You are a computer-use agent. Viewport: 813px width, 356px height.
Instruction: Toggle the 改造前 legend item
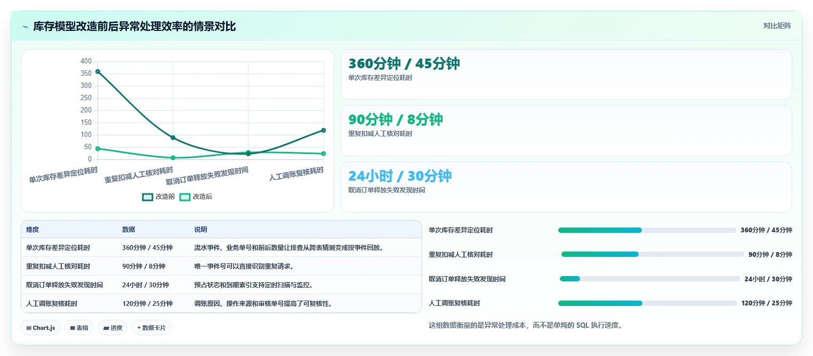click(x=159, y=197)
